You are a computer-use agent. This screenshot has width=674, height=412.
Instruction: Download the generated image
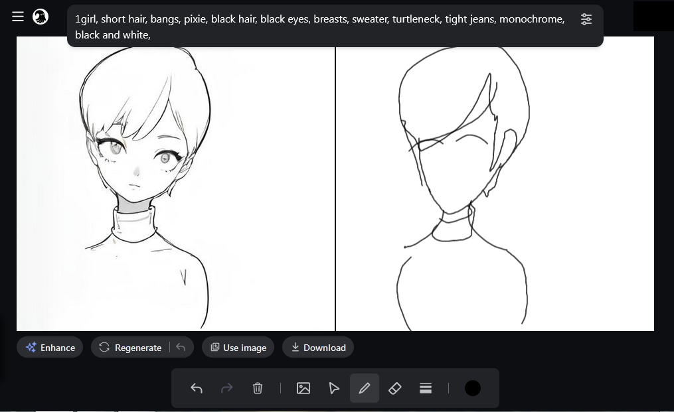click(318, 348)
